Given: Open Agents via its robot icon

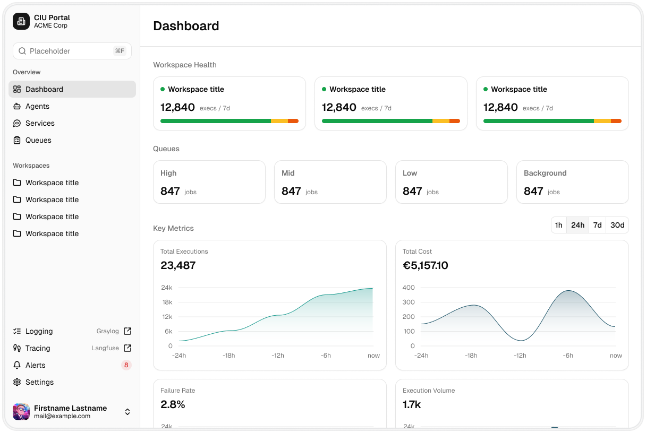Looking at the screenshot, I should pos(17,106).
